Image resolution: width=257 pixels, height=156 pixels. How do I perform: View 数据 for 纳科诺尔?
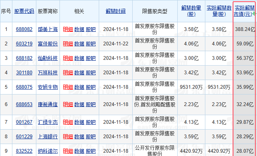coord(79,151)
